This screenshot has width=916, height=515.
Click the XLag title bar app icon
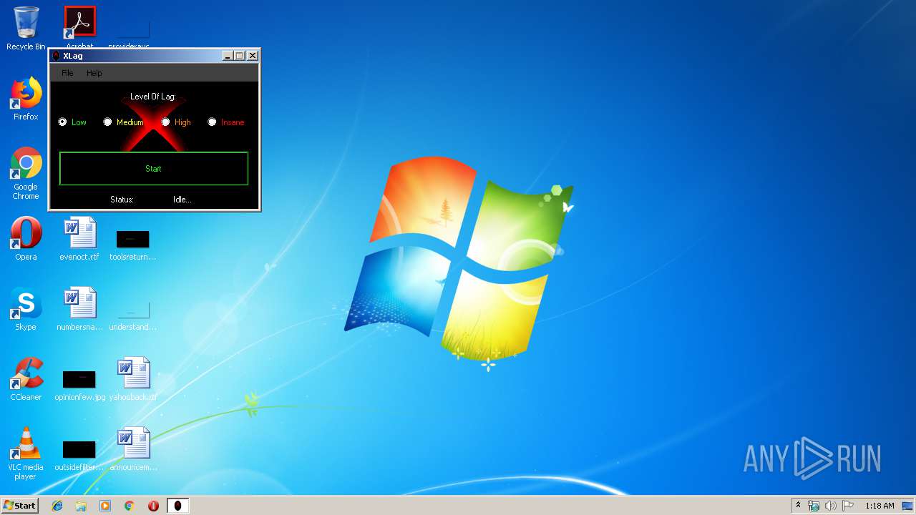[x=57, y=56]
